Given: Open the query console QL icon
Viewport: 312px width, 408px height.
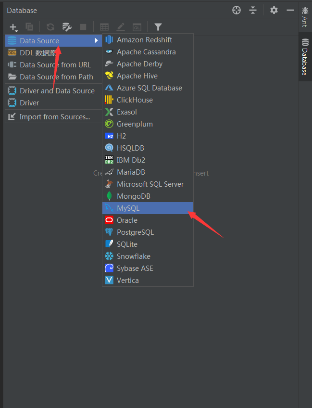Looking at the screenshot, I should click(137, 27).
